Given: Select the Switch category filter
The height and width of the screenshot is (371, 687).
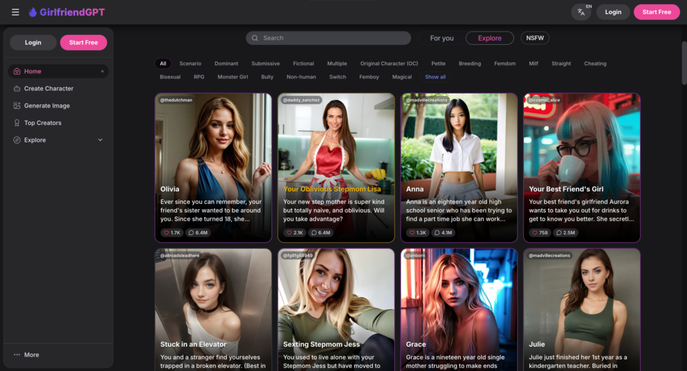Looking at the screenshot, I should click(337, 76).
